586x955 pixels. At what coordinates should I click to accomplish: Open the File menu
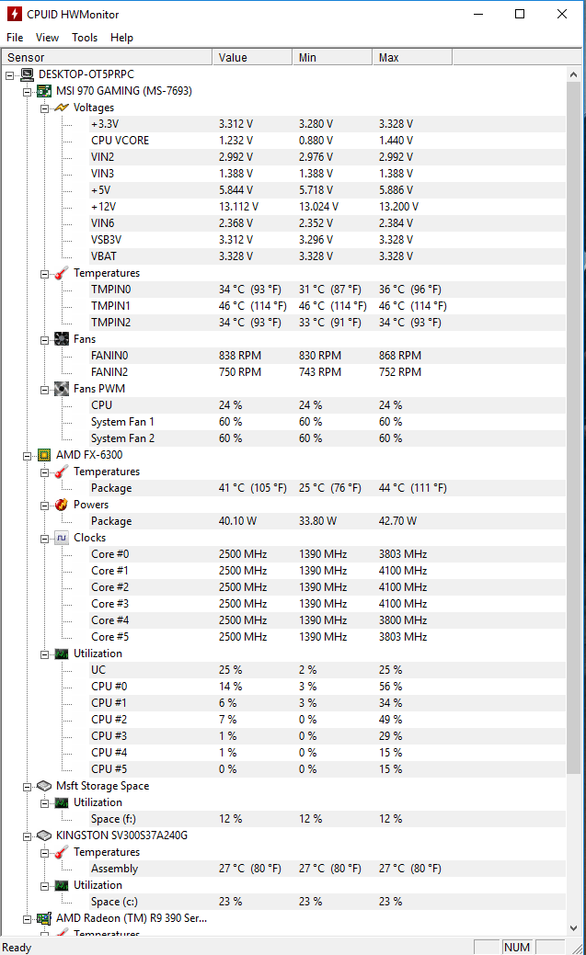(15, 38)
